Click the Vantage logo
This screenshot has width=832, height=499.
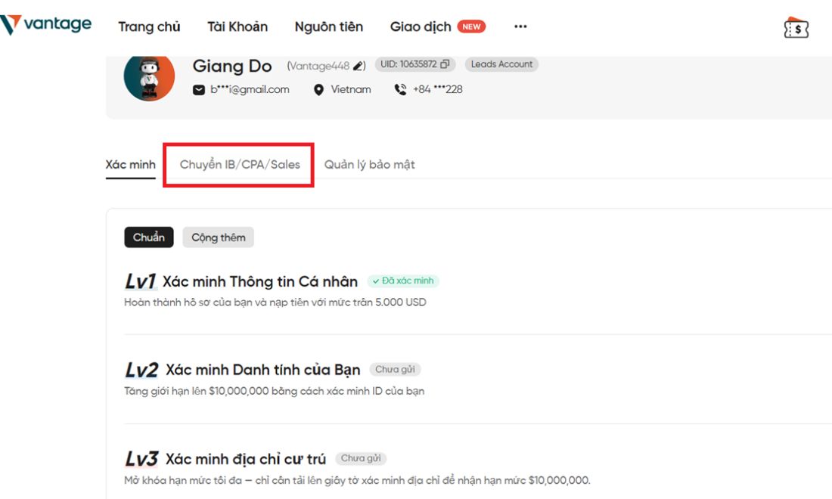(46, 24)
